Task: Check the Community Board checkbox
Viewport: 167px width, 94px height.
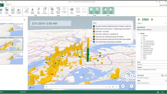Action: (141, 41)
